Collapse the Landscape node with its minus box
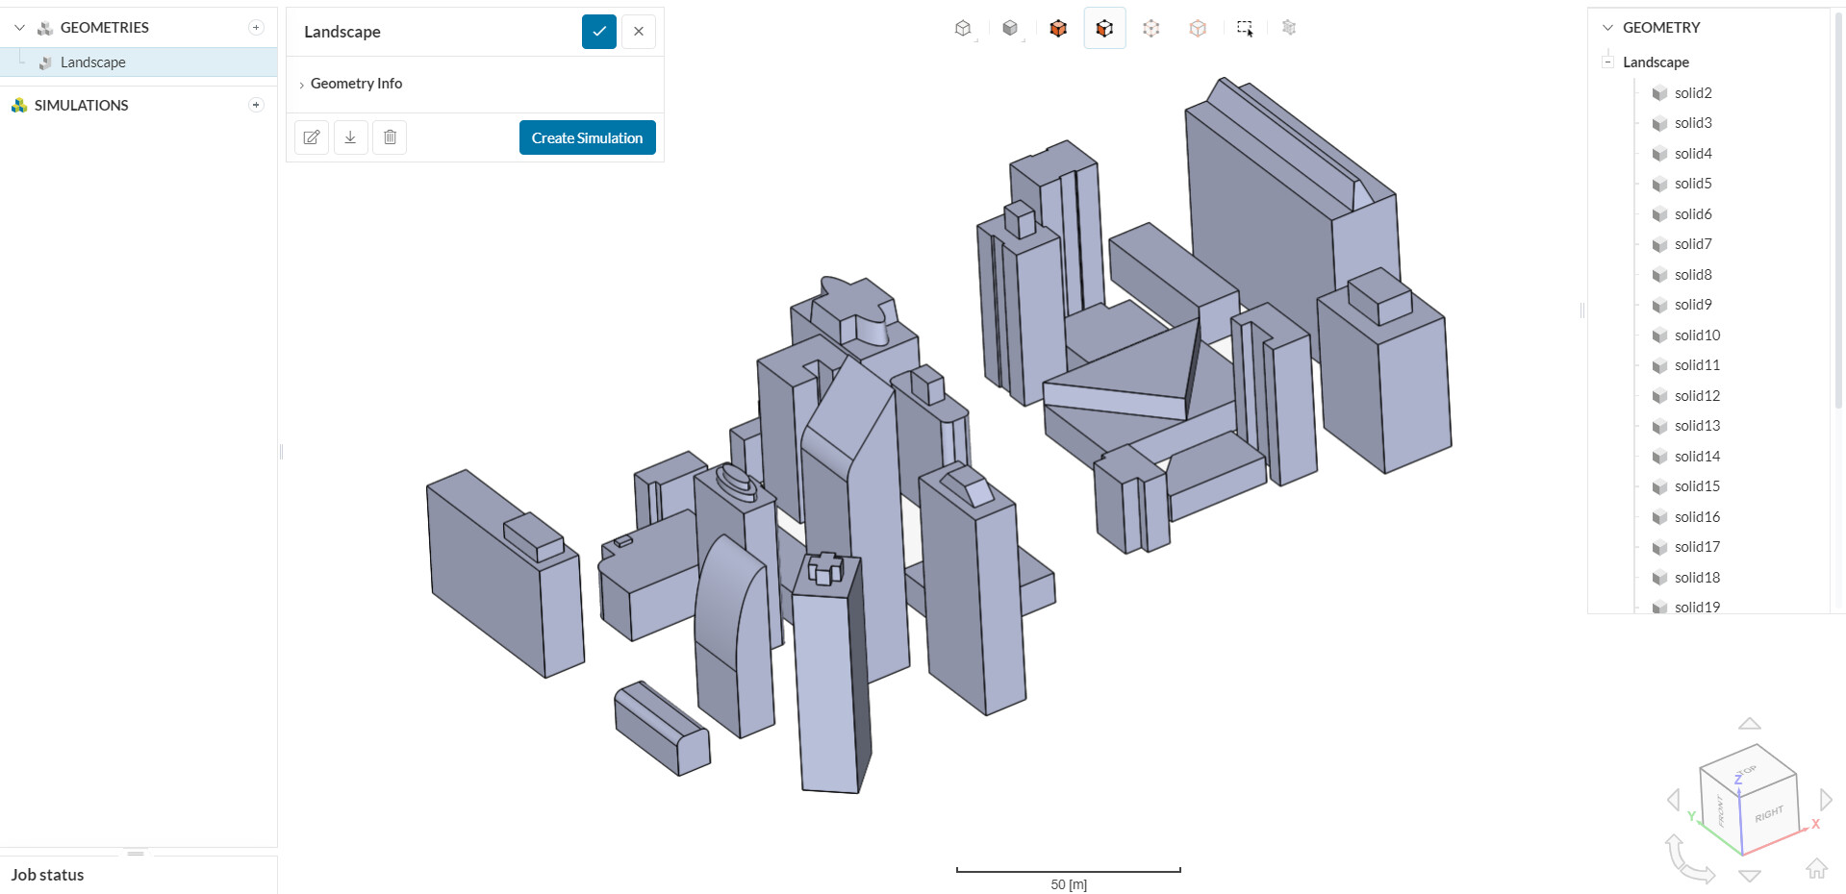The width and height of the screenshot is (1846, 894). 1607,62
